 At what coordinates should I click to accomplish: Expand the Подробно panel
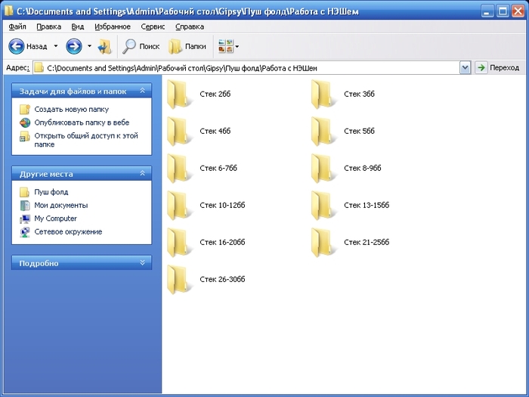[142, 263]
